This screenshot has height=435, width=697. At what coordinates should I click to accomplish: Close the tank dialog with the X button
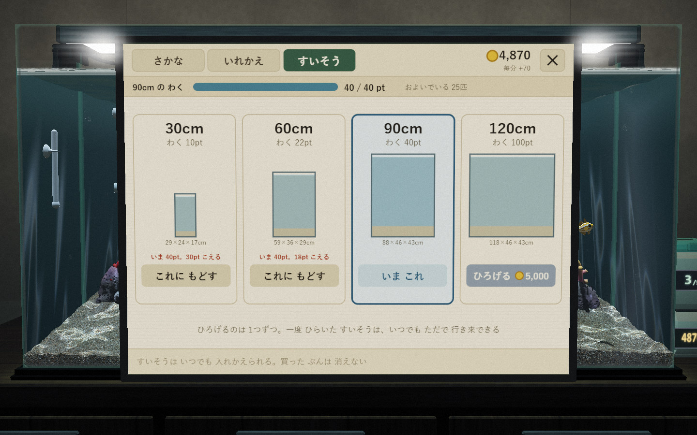pyautogui.click(x=552, y=60)
